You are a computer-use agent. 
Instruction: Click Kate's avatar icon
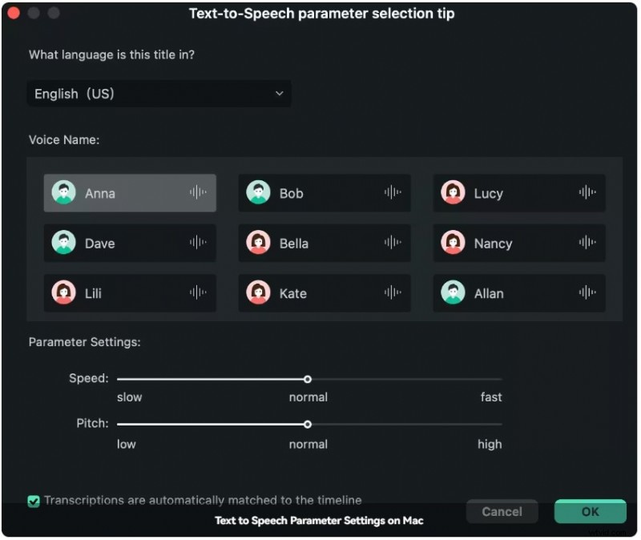coord(258,292)
